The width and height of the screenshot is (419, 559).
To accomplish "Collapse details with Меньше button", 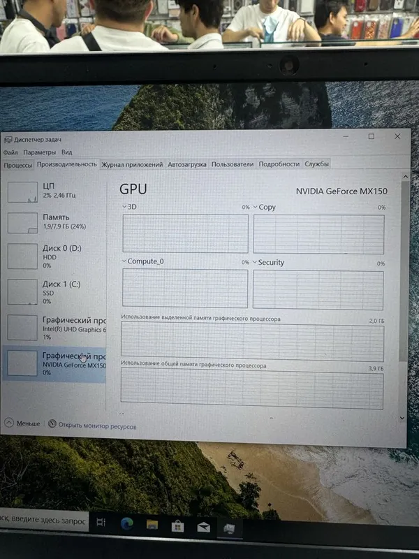I will click(22, 423).
